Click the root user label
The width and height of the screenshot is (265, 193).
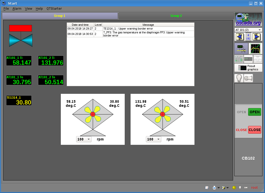(x=254, y=188)
